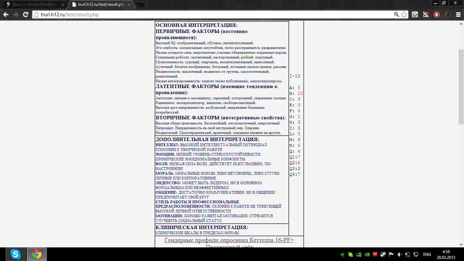Click the line starting Высокий IQ
Image resolution: width=464 pixels, height=261 pixels.
(x=204, y=43)
